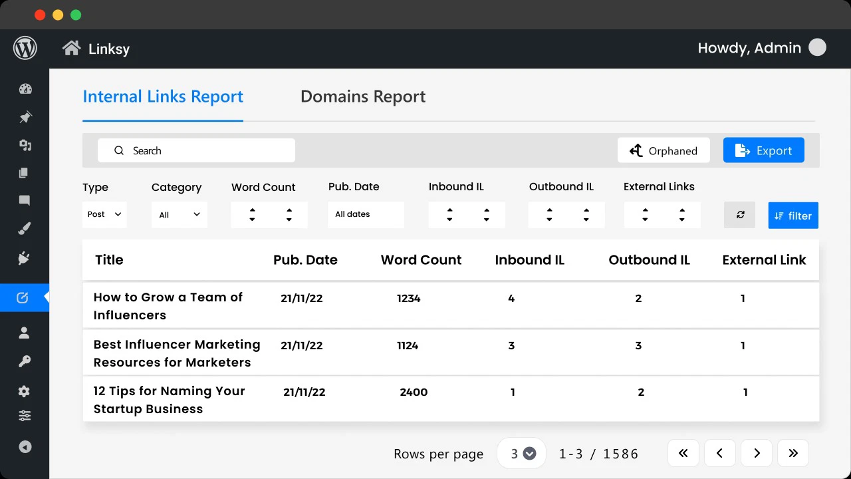Image resolution: width=851 pixels, height=479 pixels.
Task: Open Plugins via the plug icon
Action: point(25,258)
